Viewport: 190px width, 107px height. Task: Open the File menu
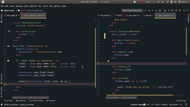click(2, 6)
